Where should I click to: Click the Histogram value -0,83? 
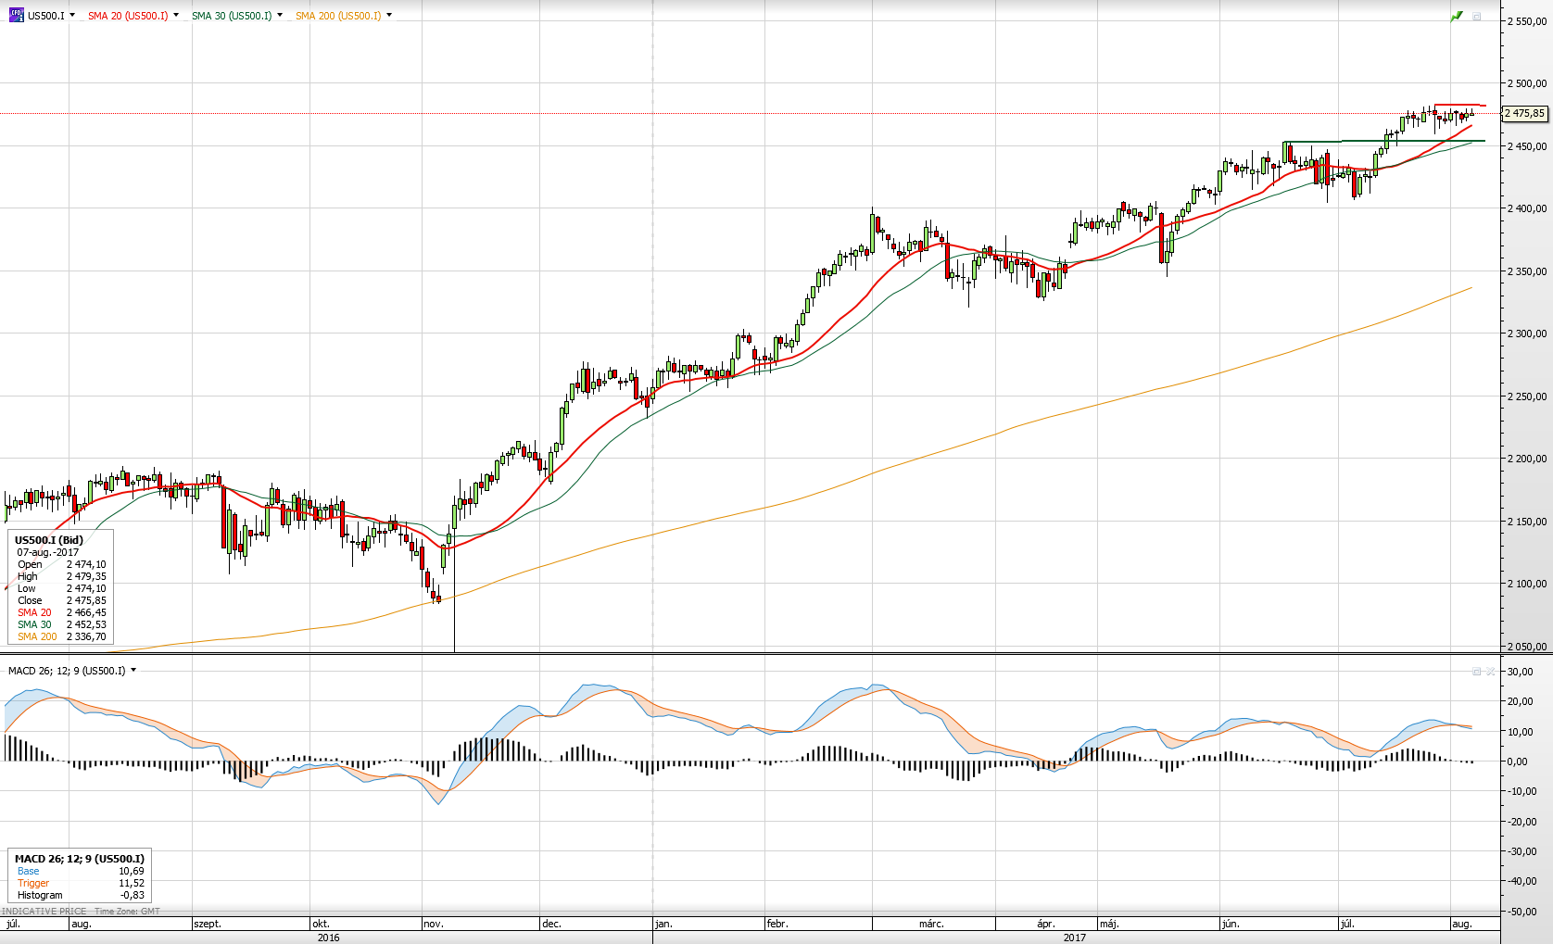pyautogui.click(x=133, y=895)
